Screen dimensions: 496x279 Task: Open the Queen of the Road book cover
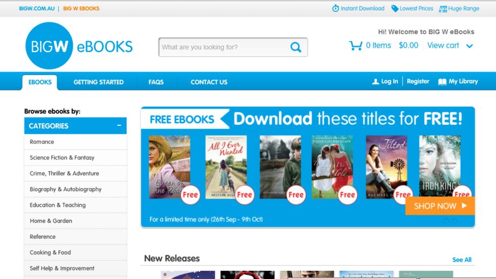click(170, 167)
